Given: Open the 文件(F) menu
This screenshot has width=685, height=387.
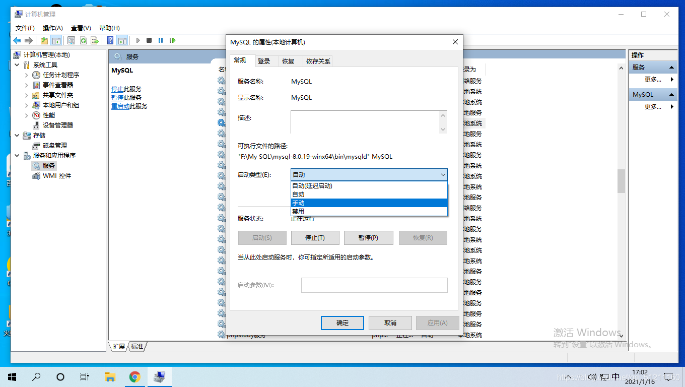Looking at the screenshot, I should click(25, 28).
